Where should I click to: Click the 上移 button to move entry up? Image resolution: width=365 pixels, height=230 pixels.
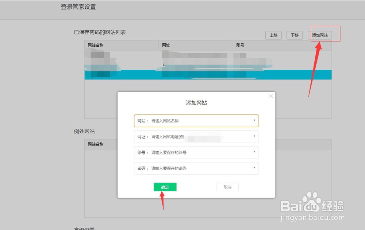(273, 35)
